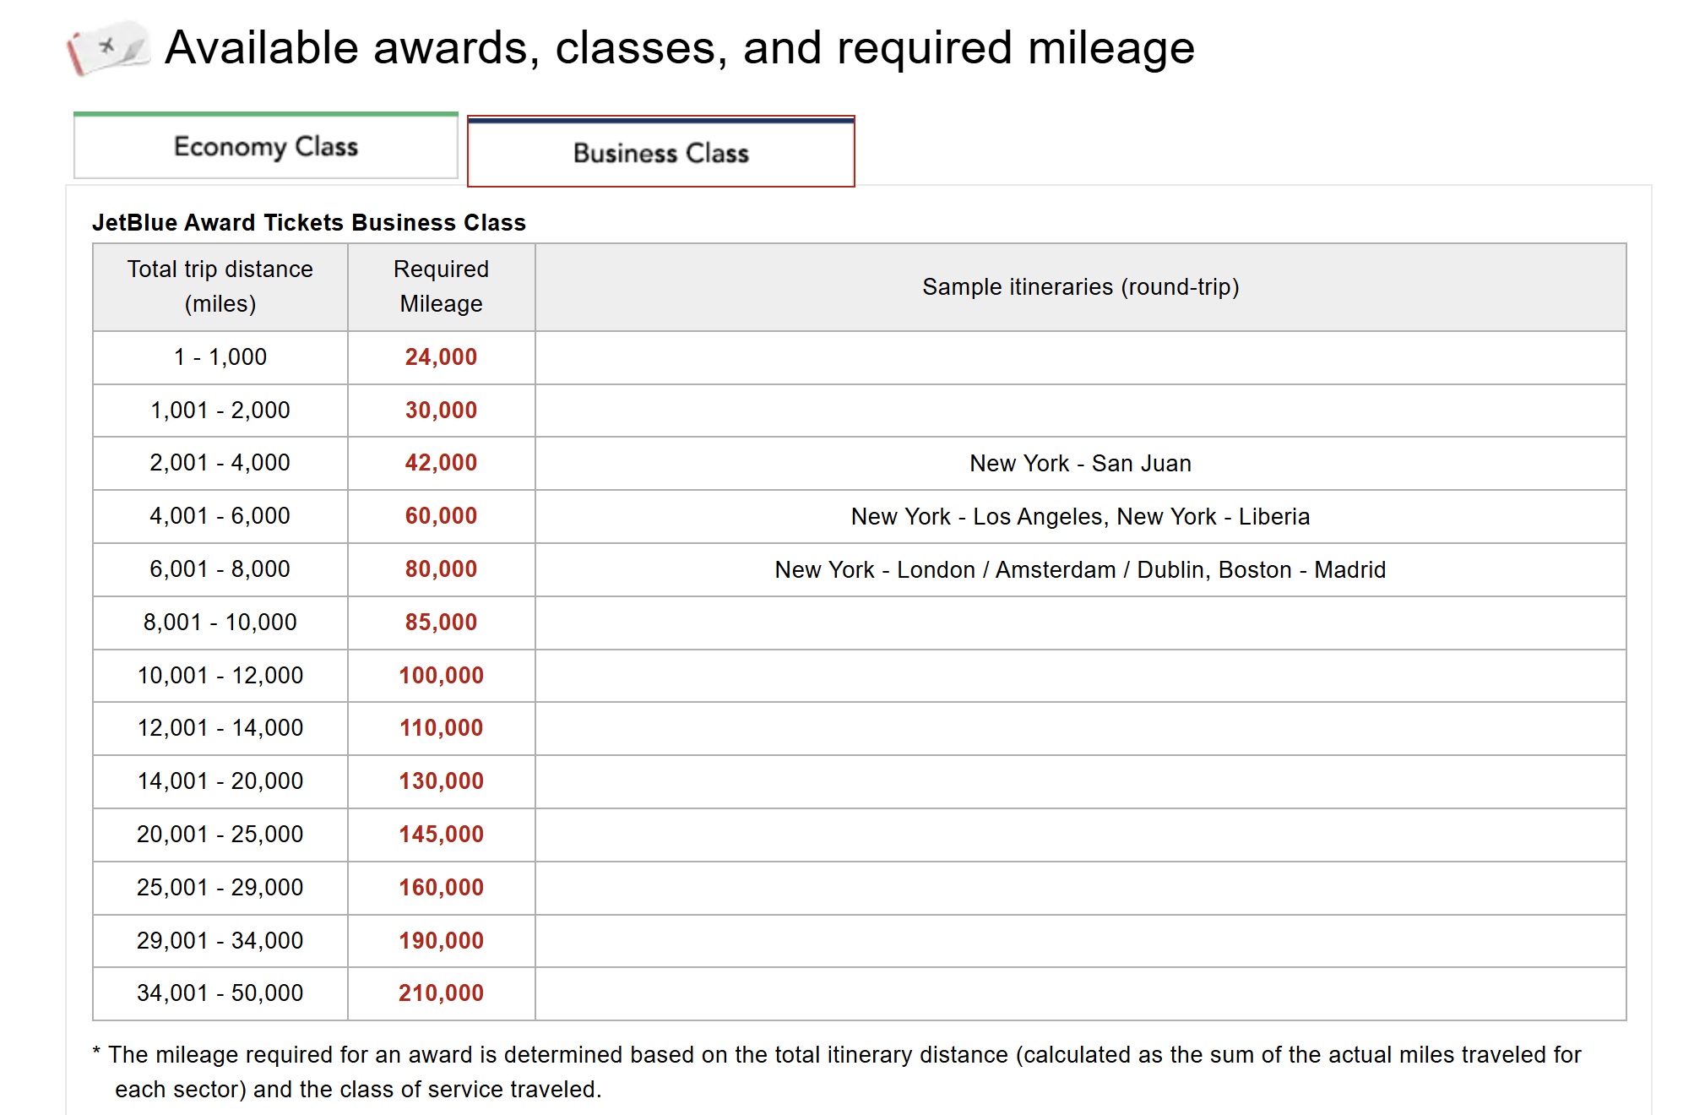This screenshot has height=1115, width=1694.
Task: Click the 100,000 required mileage value
Action: 441,676
